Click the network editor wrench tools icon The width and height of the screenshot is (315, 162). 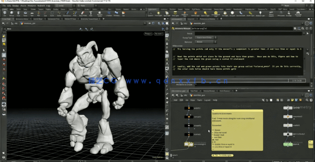[263, 100]
